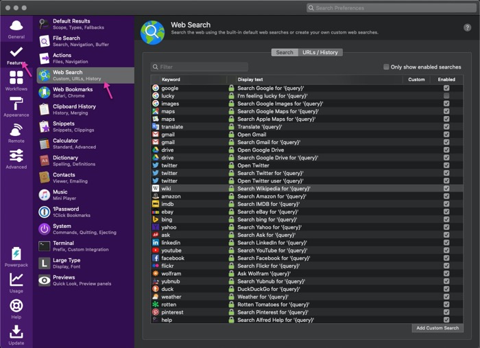This screenshot has width=480, height=348.
Task: Disable the amazon search checkbox
Action: point(446,196)
